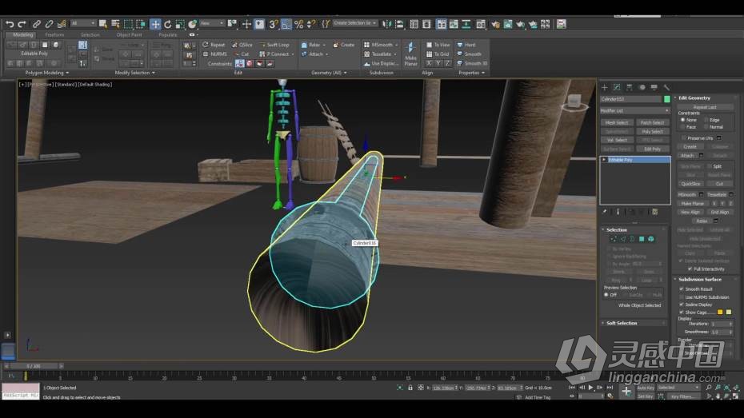744x418 pixels.
Task: Click the Undo arrow icon
Action: coord(10,24)
